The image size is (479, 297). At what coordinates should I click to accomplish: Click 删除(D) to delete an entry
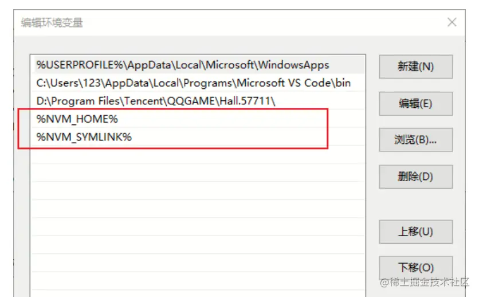(x=415, y=177)
